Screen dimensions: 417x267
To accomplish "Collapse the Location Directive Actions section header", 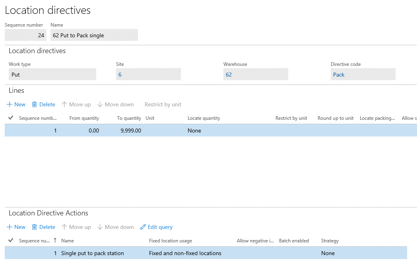I will (x=48, y=213).
